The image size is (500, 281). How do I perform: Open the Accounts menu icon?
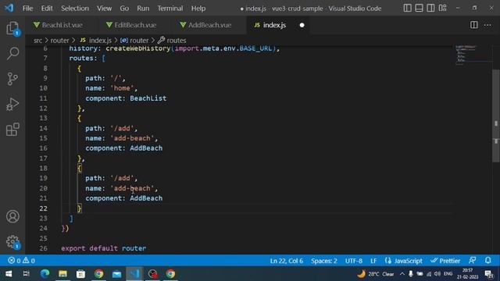pyautogui.click(x=12, y=217)
